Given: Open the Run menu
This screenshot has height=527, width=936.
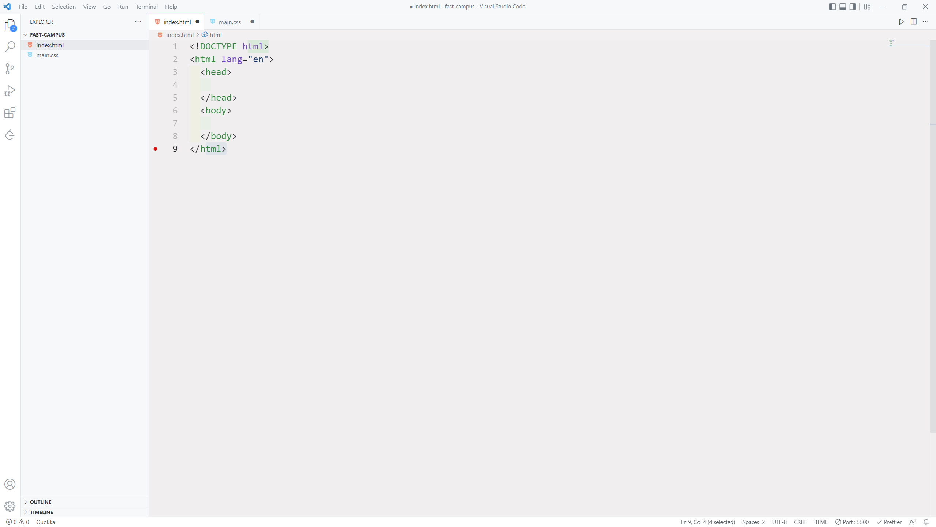Looking at the screenshot, I should tap(123, 7).
